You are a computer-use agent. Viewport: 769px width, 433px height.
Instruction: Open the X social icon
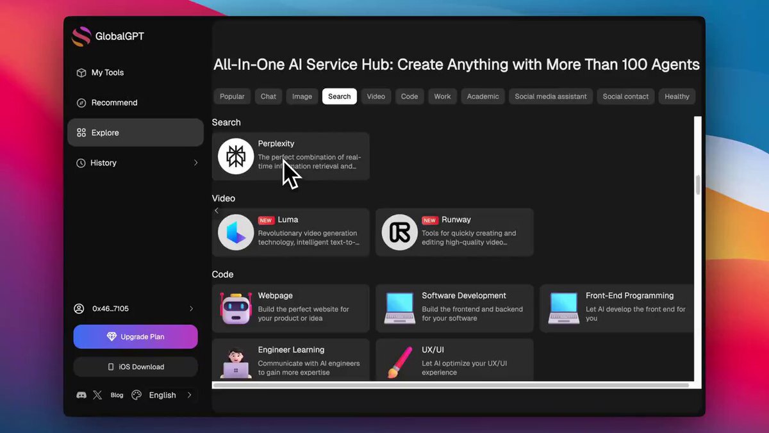[97, 395]
